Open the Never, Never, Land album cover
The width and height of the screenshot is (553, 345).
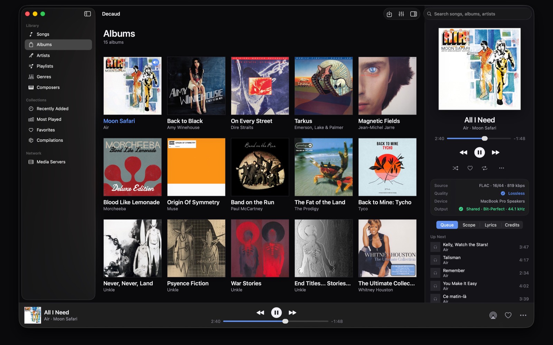pos(132,248)
